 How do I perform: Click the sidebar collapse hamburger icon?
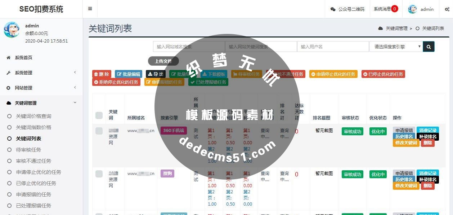click(90, 9)
